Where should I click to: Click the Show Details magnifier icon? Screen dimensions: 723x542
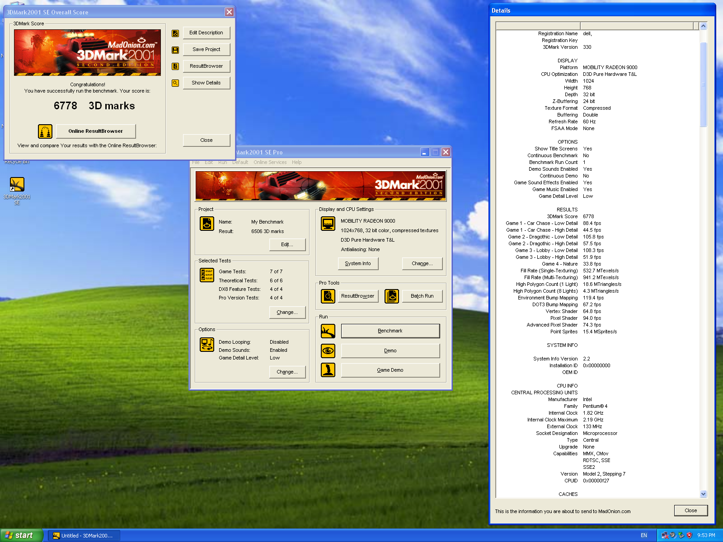(175, 83)
